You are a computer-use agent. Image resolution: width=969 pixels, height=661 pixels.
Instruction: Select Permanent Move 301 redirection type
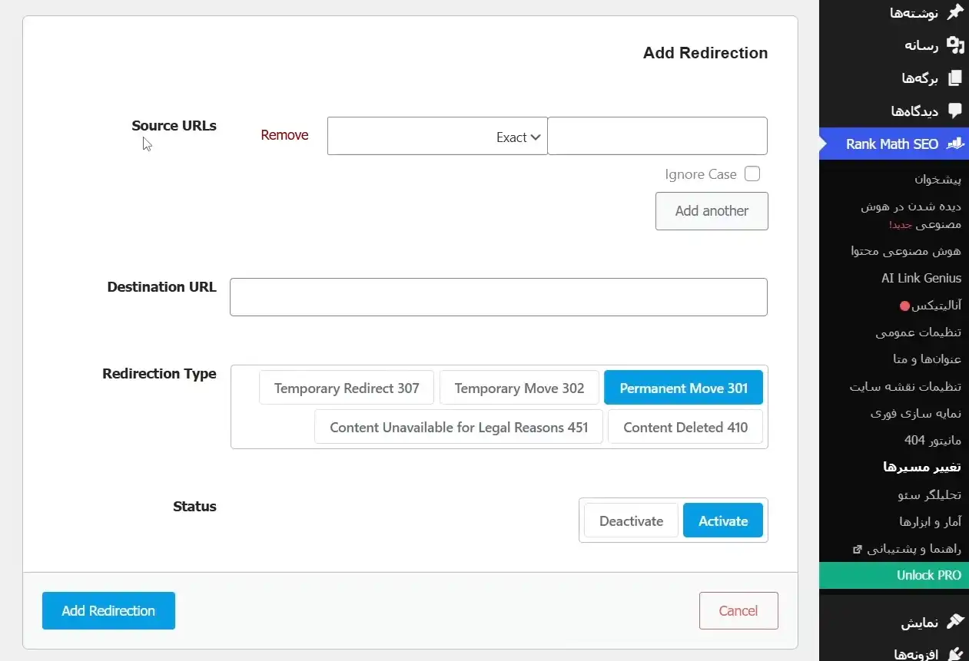[x=683, y=388]
